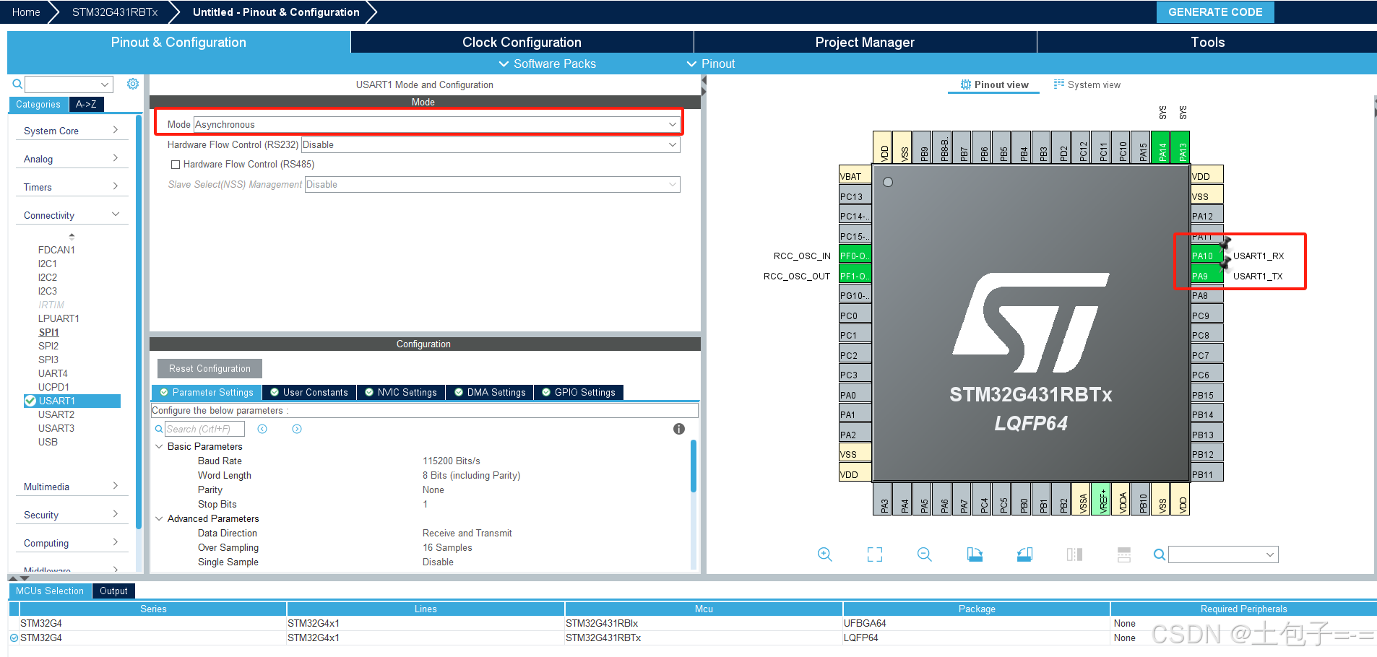Collapse the Connectivity category
The image size is (1377, 657).
[x=72, y=215]
